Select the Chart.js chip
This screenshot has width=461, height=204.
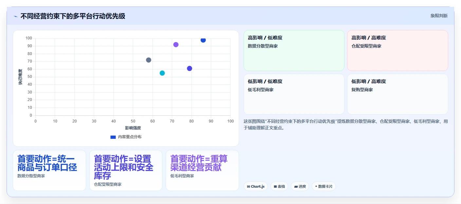tap(255, 186)
